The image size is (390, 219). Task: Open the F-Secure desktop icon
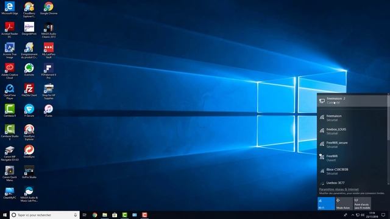tap(29, 111)
